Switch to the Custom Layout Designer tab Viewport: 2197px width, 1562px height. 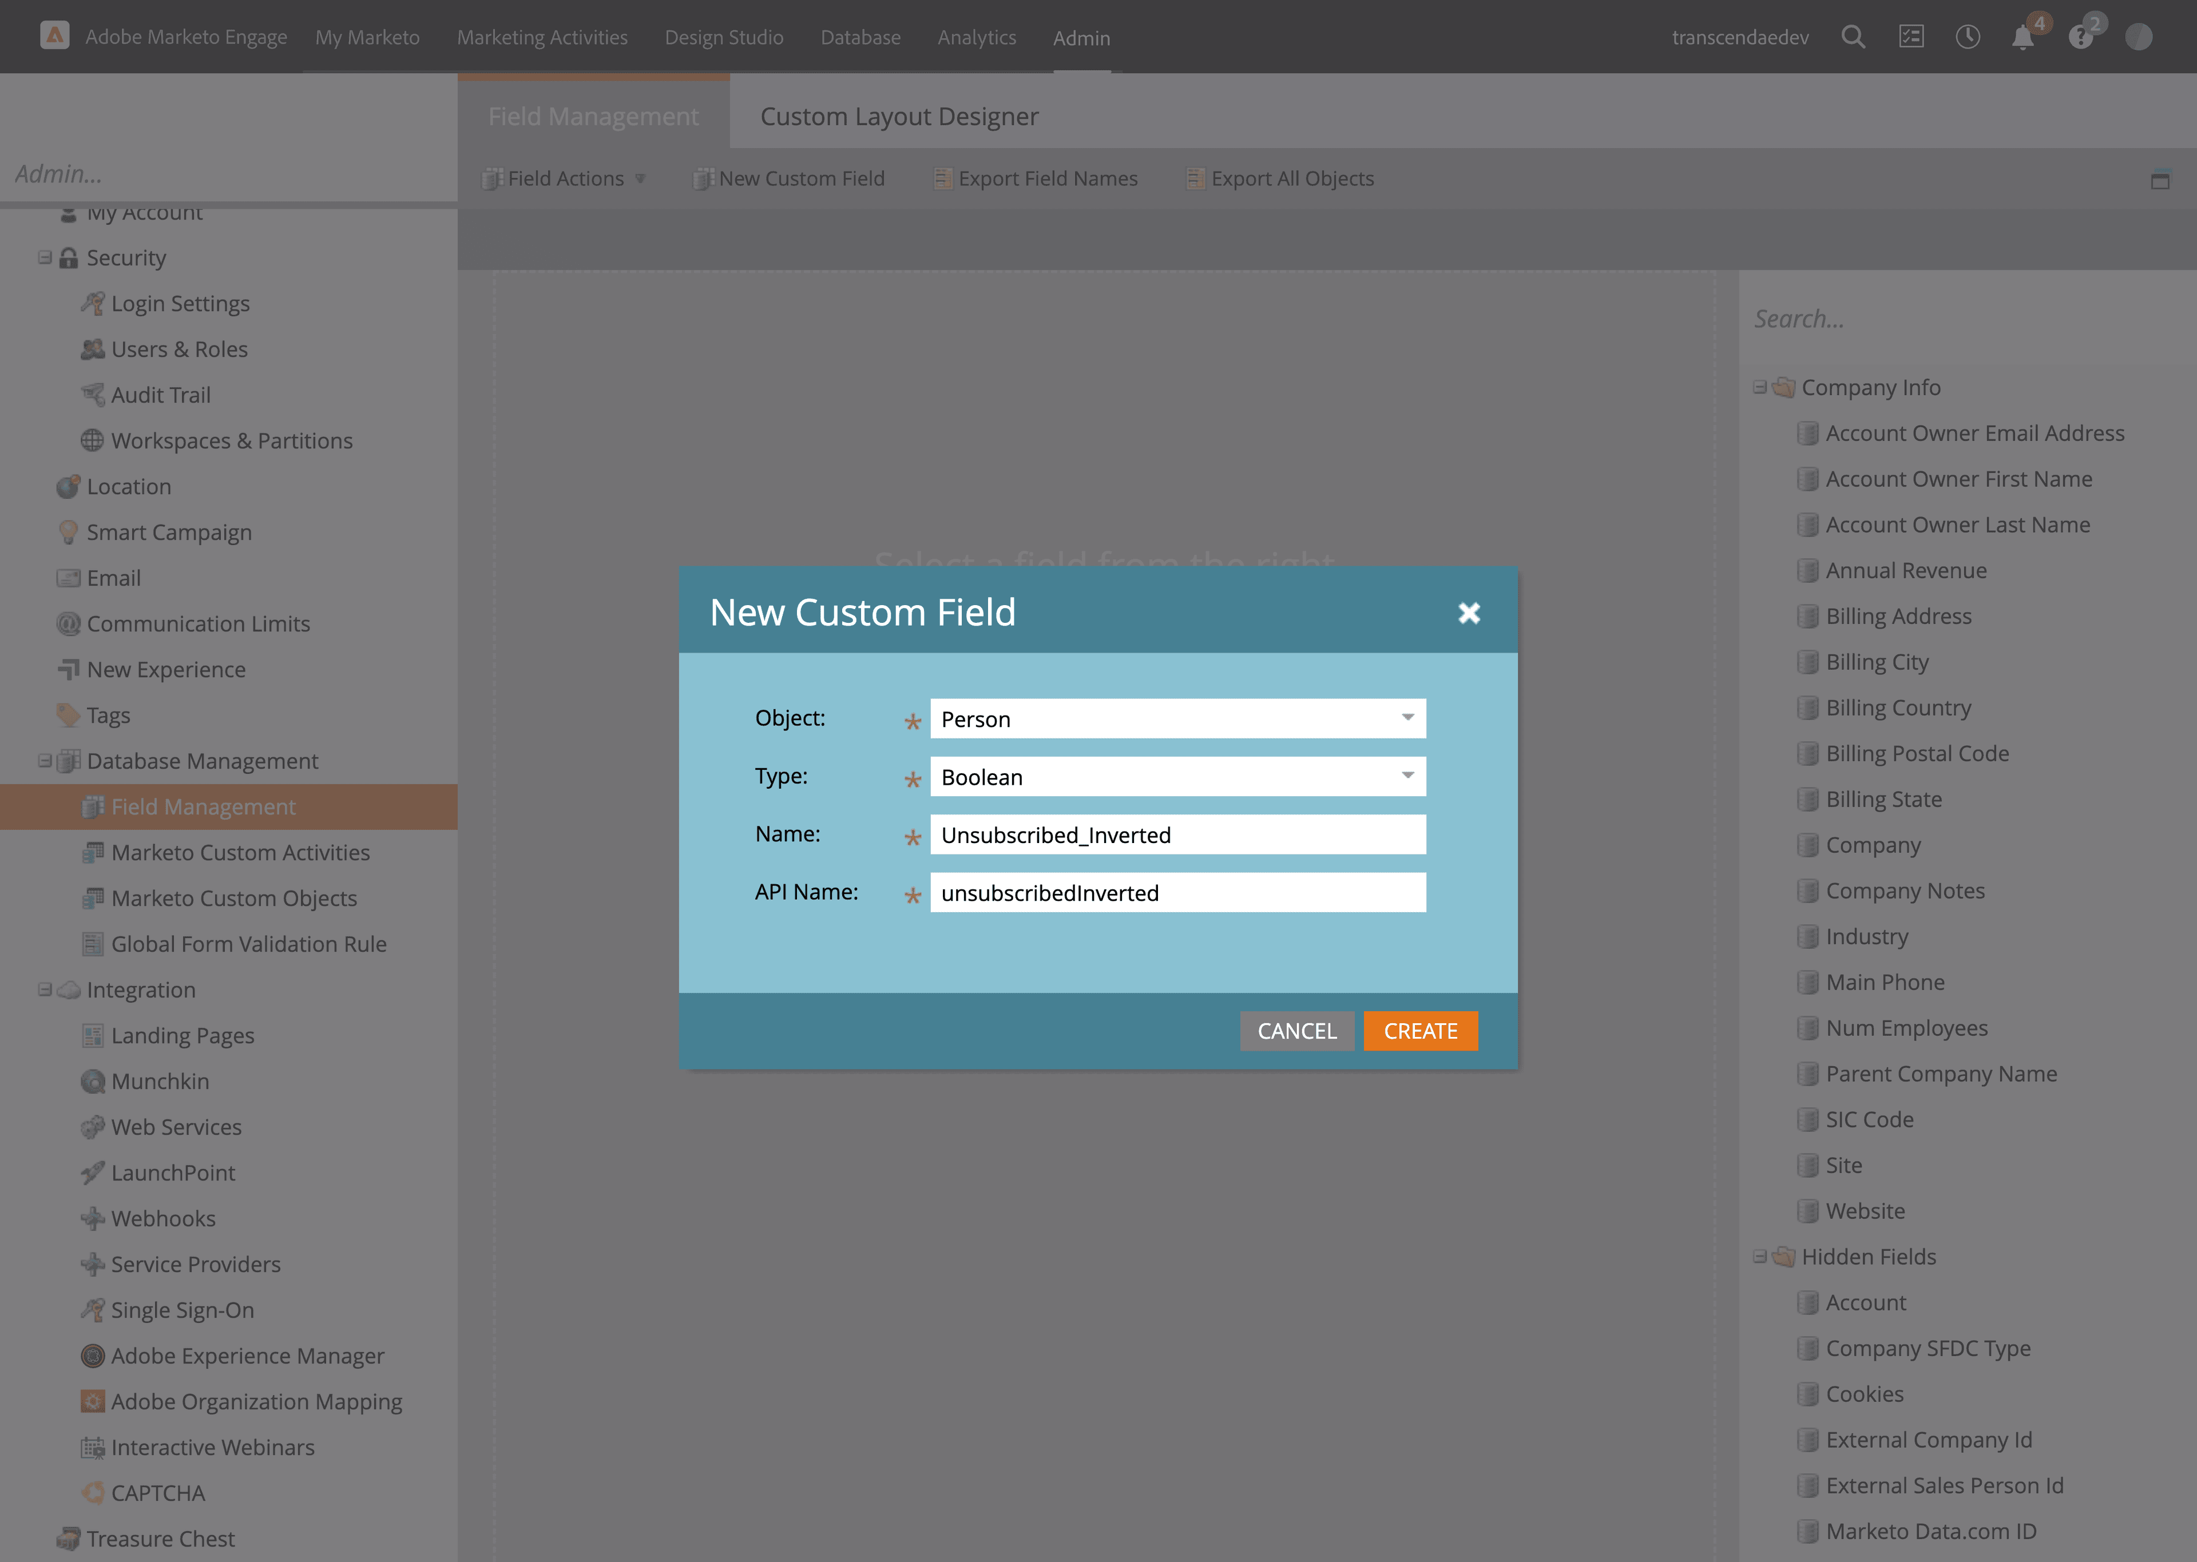click(898, 116)
